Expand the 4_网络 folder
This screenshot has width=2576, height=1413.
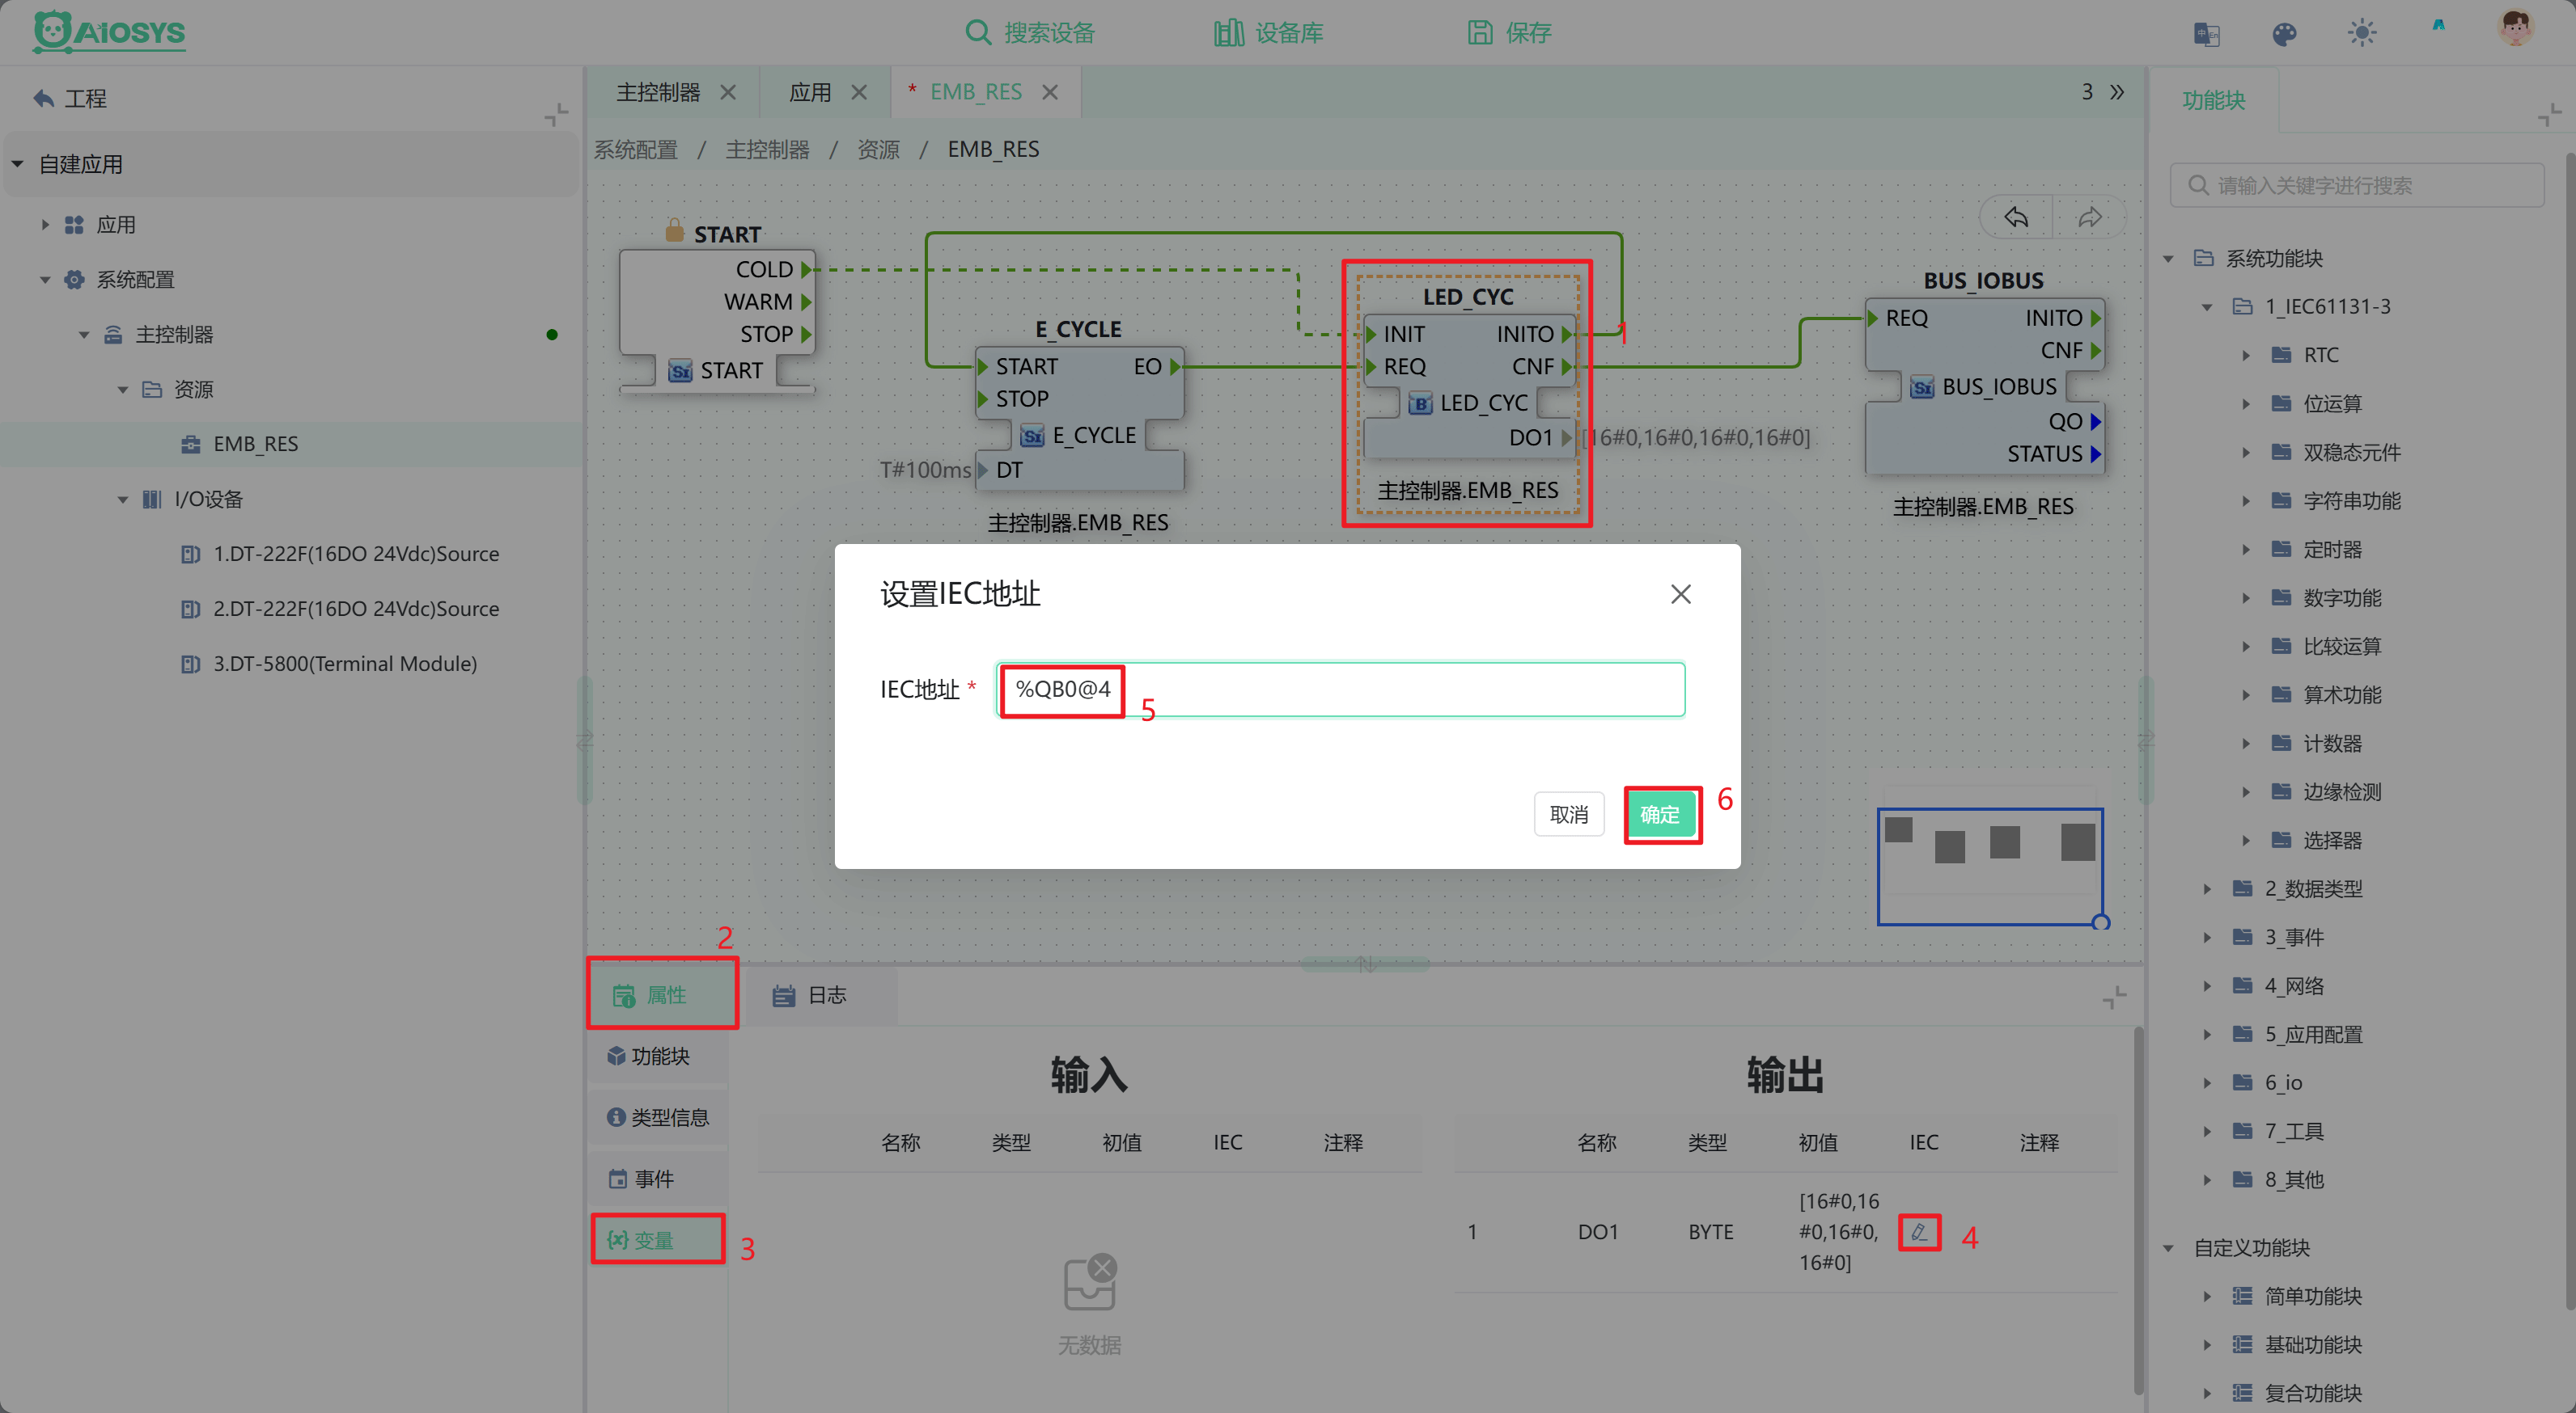[x=2207, y=985]
